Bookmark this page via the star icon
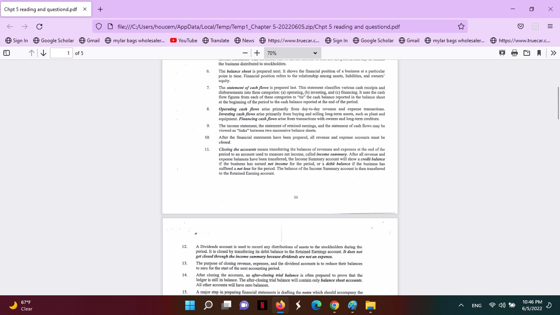560x315 pixels. pos(461,25)
